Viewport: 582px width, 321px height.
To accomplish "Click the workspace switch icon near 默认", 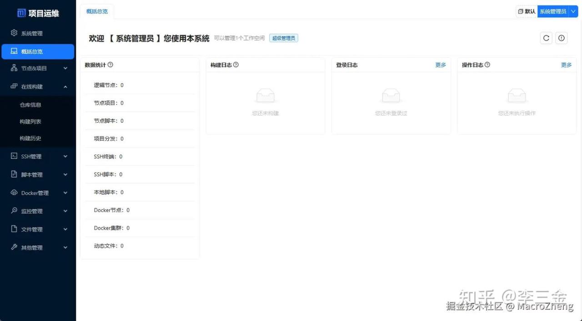I will [521, 12].
